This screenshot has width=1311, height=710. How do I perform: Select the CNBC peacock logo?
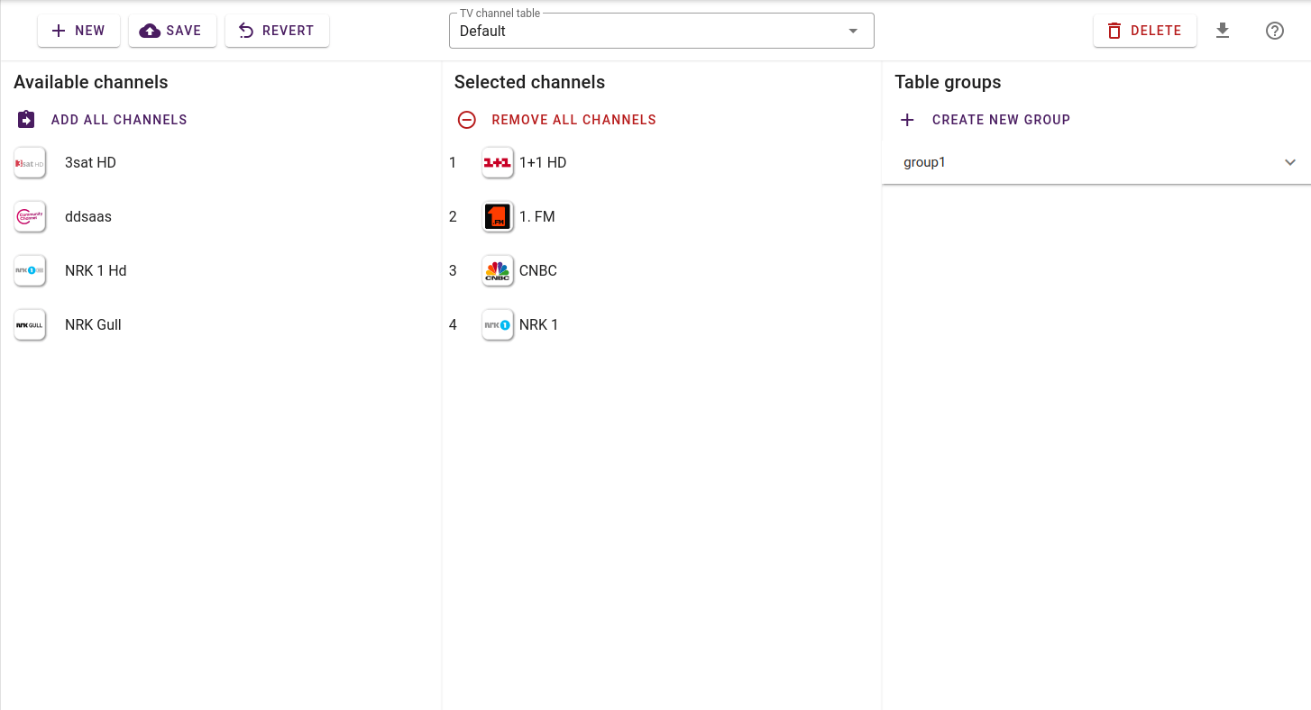pyautogui.click(x=498, y=271)
